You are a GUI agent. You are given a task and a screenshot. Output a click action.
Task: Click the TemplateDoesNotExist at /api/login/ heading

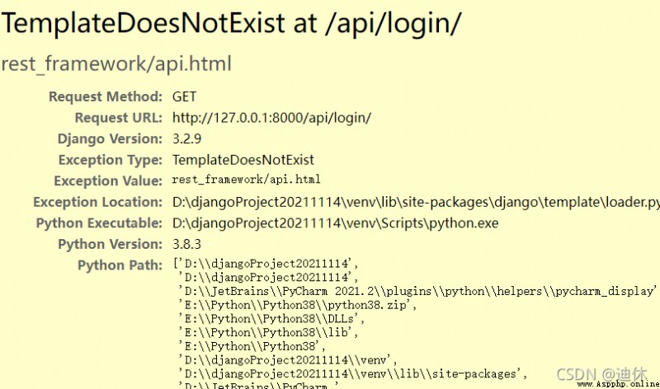(232, 23)
